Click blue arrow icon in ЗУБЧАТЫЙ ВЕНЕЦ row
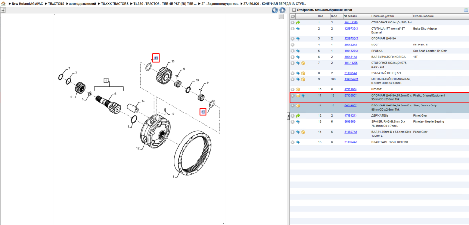The height and width of the screenshot is (225, 469). point(298,73)
